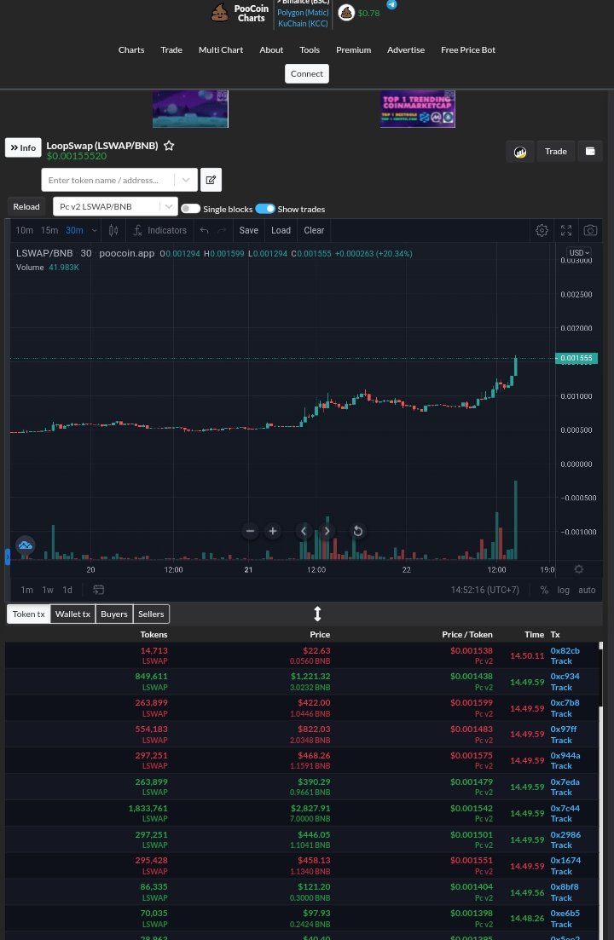Change the candle chart style icon

(113, 230)
